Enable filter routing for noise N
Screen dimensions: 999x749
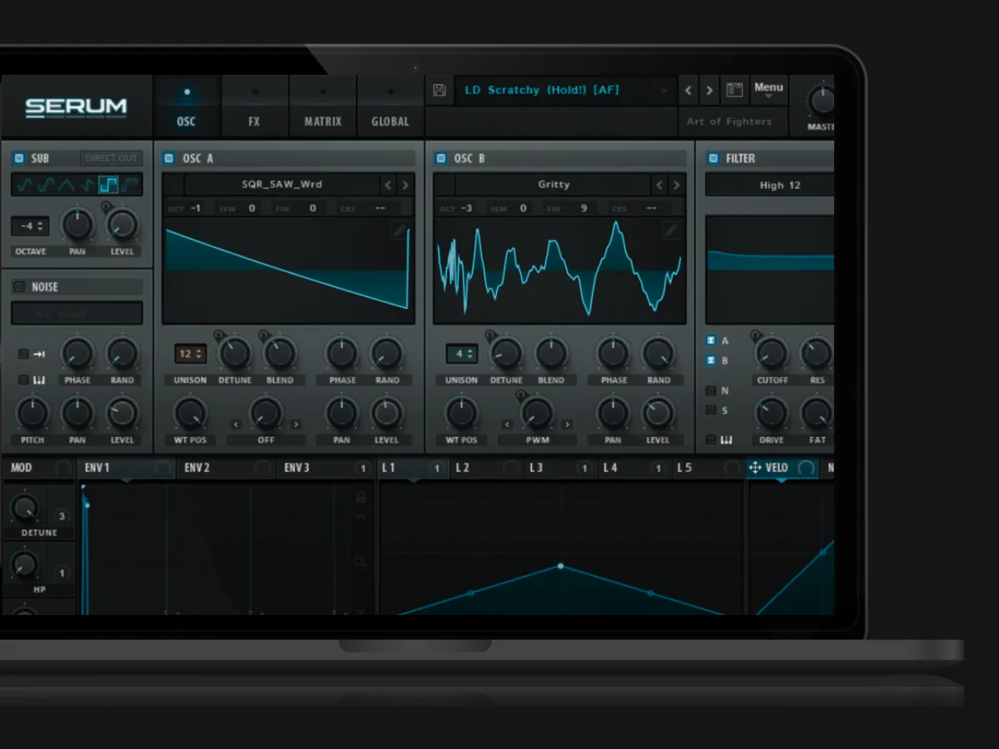711,390
